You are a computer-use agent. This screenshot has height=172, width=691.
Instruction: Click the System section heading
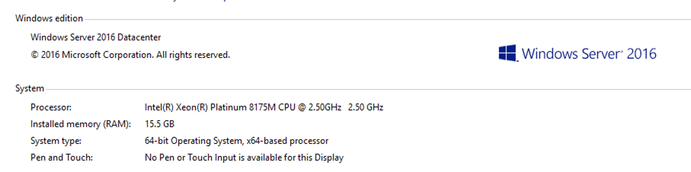pos(29,88)
